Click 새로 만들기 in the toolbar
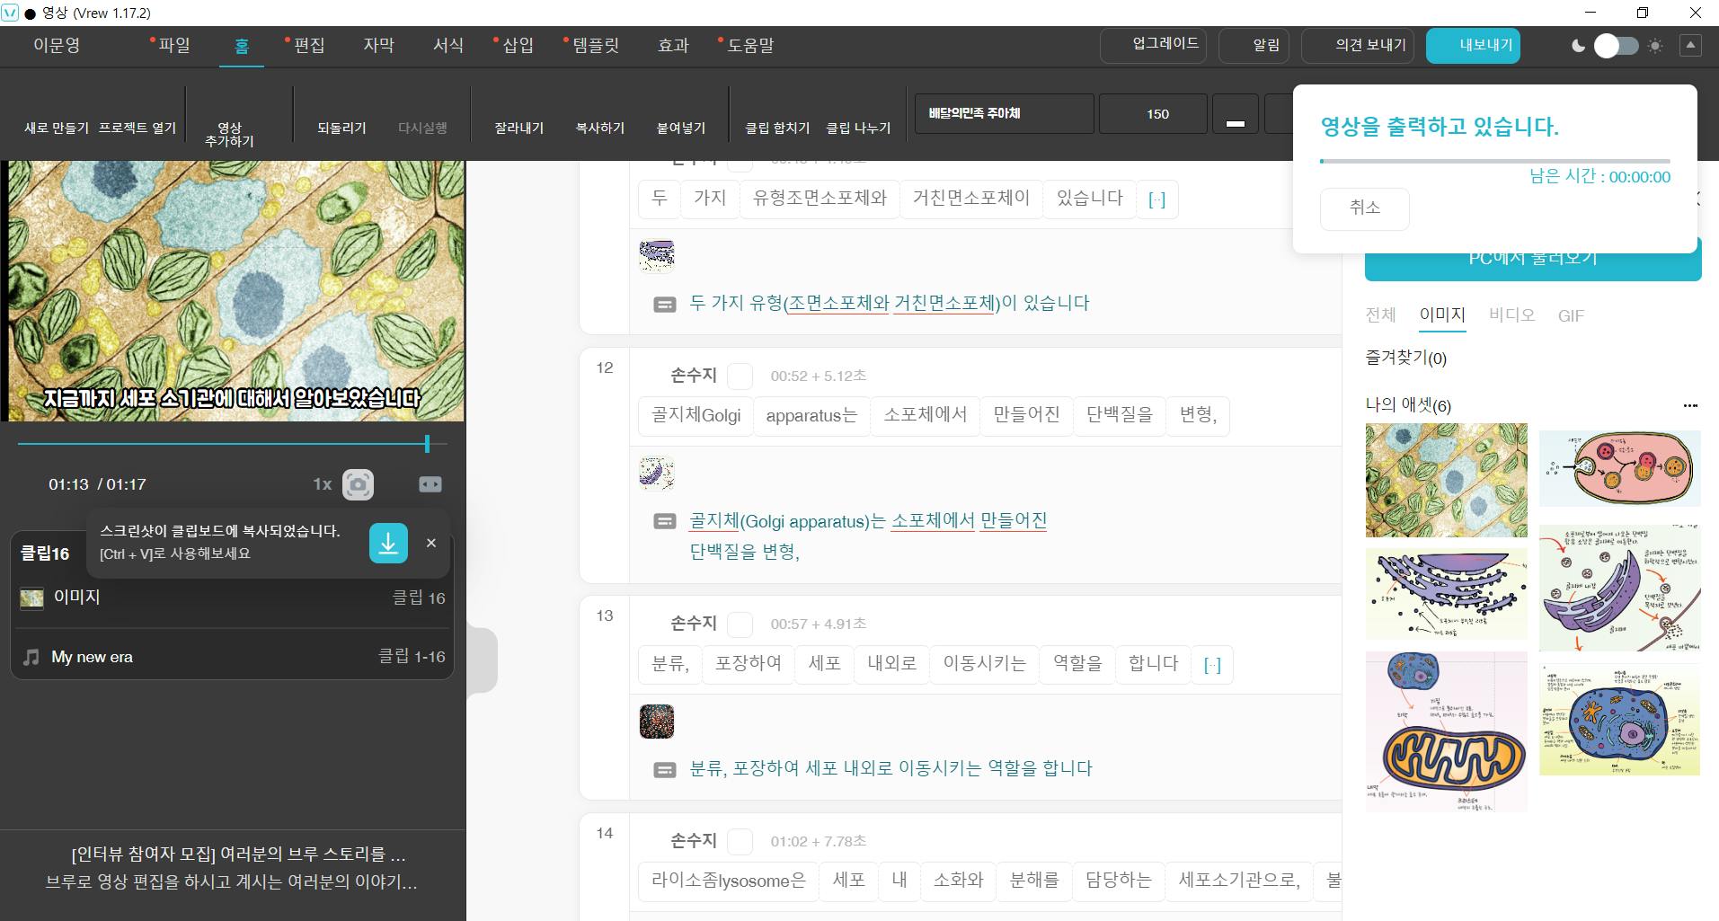Screen dimensions: 1719x921 [57, 128]
